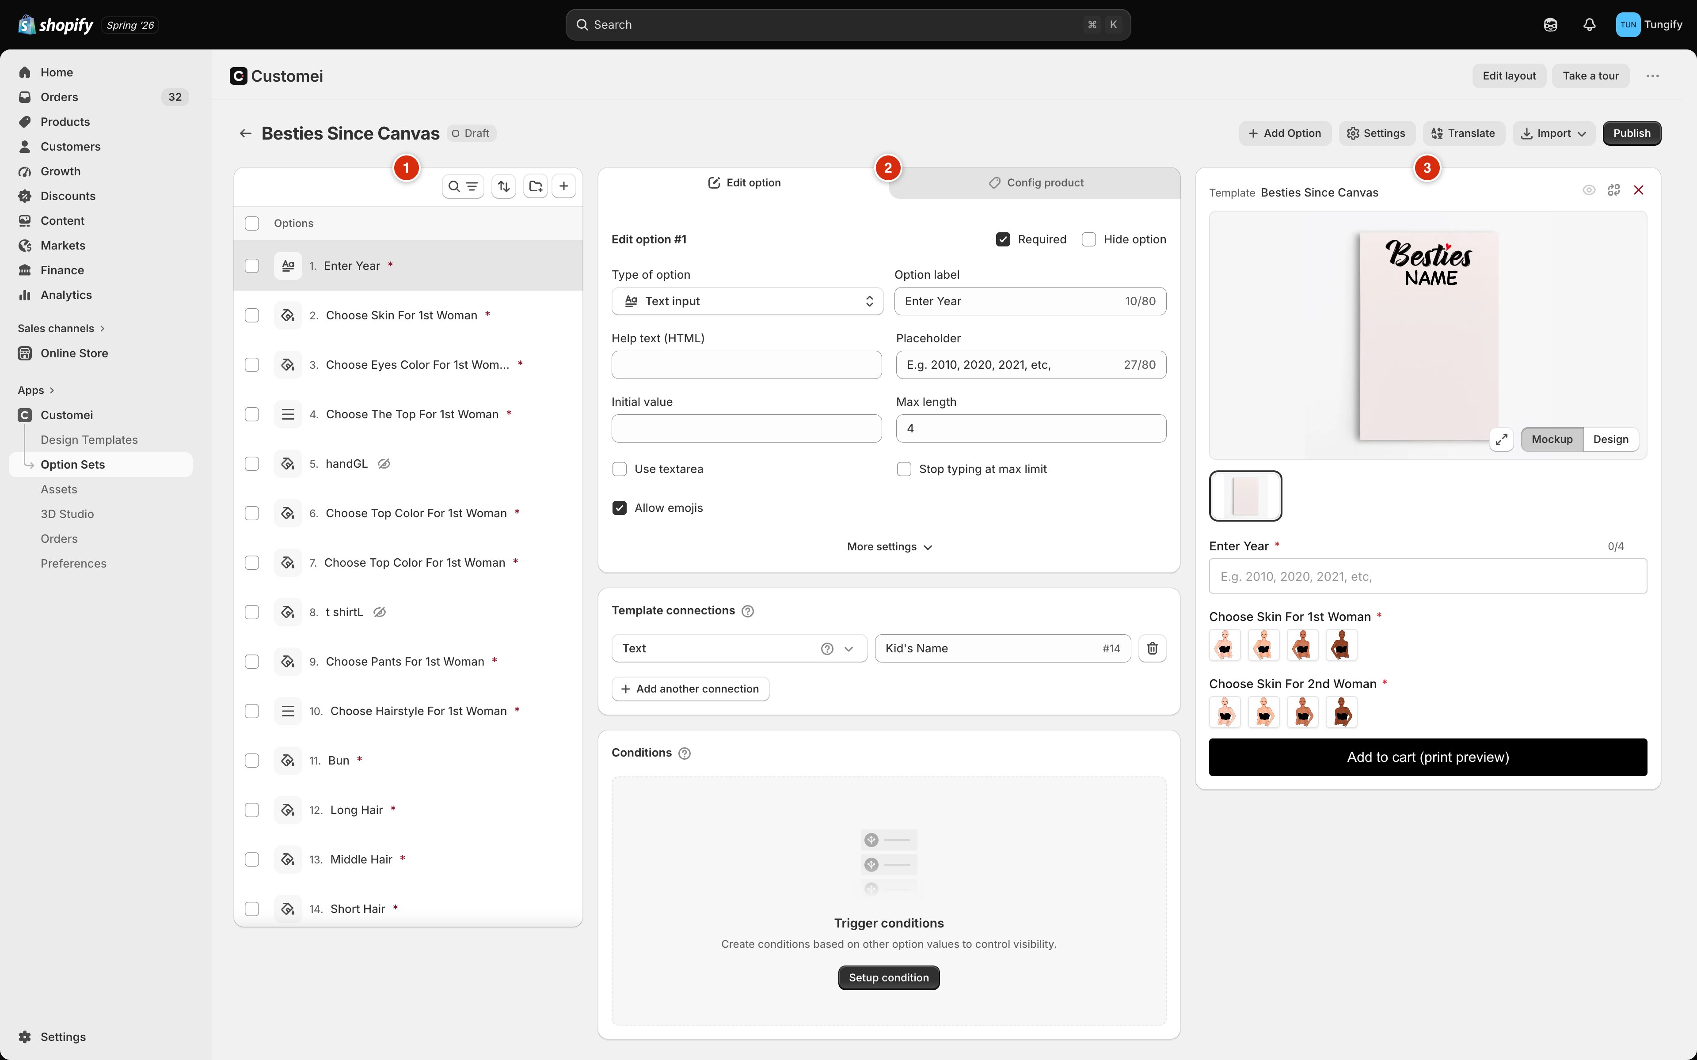
Task: Focus the Shopify search bar
Action: (848, 25)
